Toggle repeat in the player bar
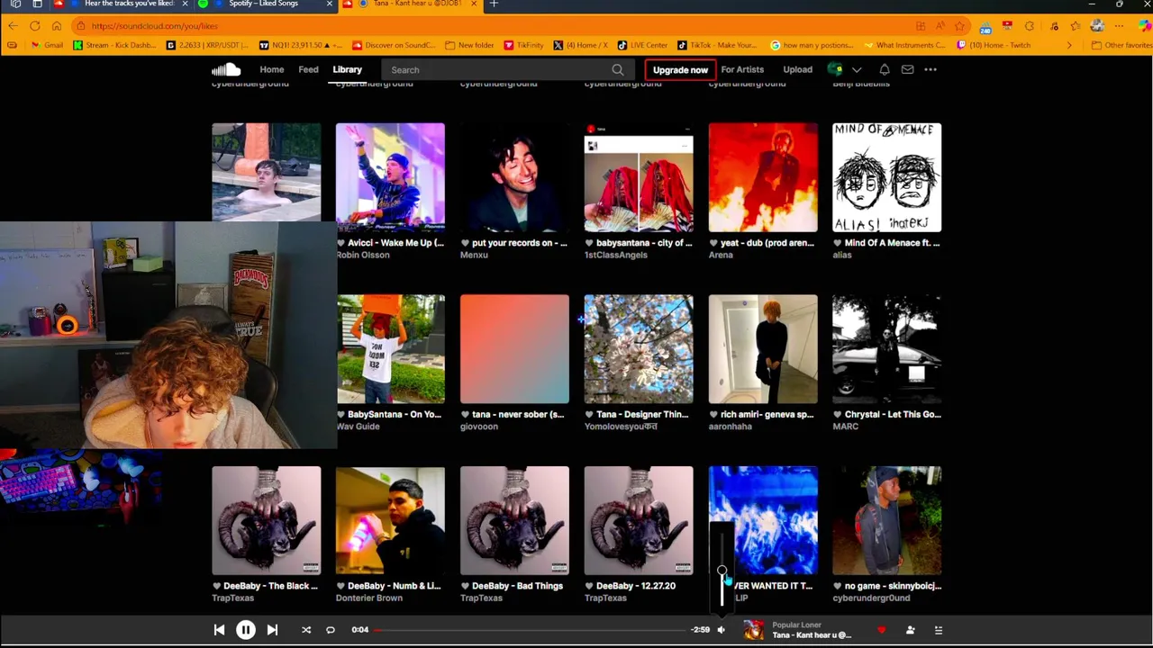Image resolution: width=1153 pixels, height=648 pixels. (x=330, y=630)
